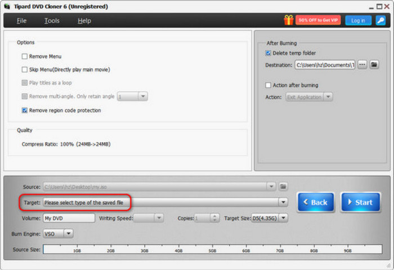Toggle the Delete temp folder checkbox
The width and height of the screenshot is (394, 270).
click(268, 54)
